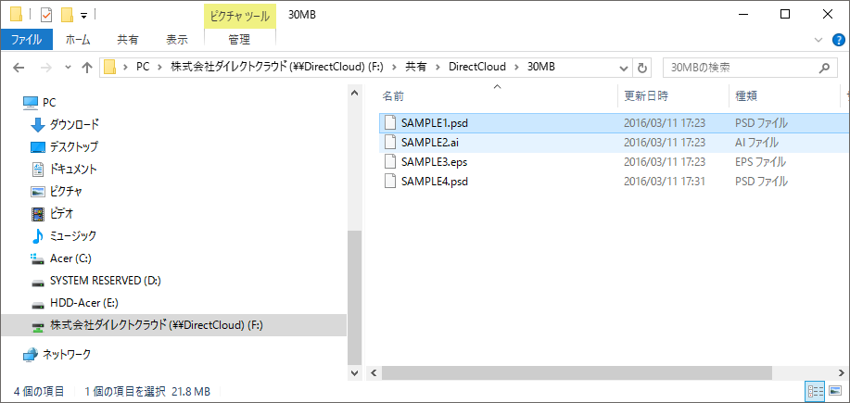Image resolution: width=850 pixels, height=403 pixels.
Task: Sort by 更新日時 column header
Action: [x=646, y=95]
